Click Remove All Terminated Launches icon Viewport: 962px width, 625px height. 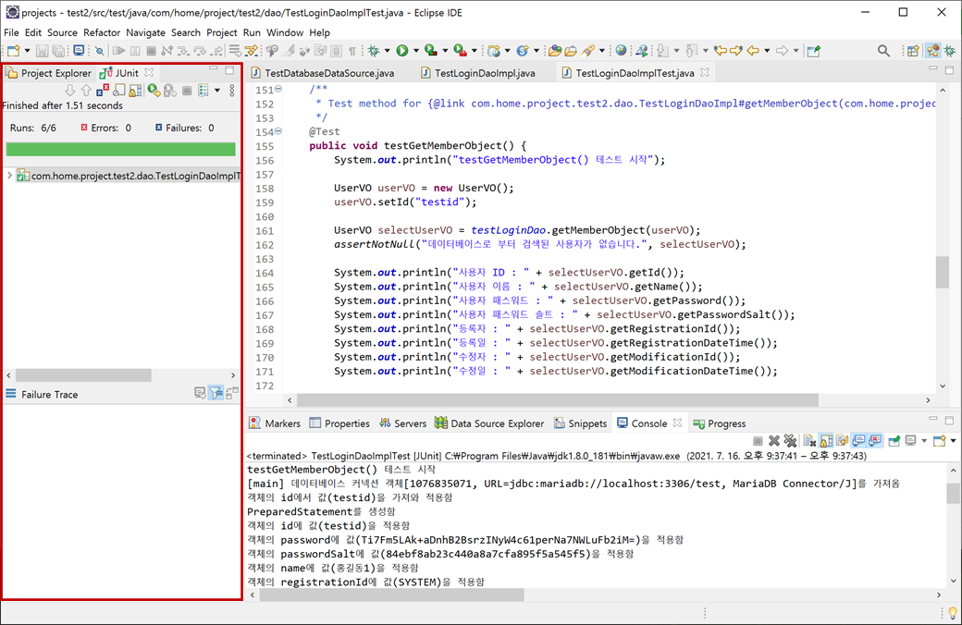pos(790,440)
